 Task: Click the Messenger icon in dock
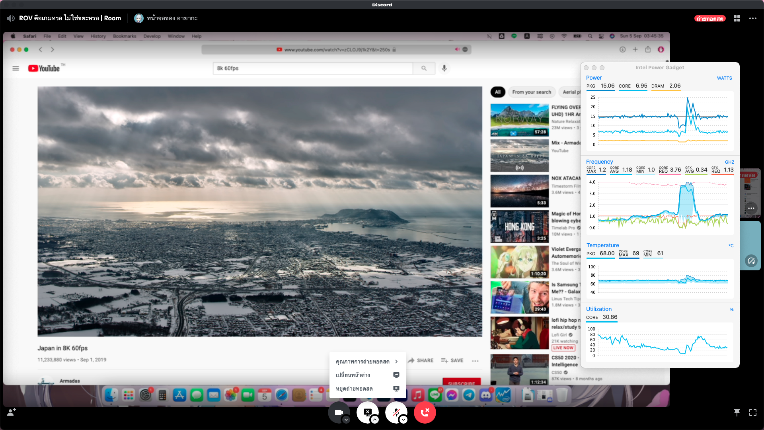pyautogui.click(x=452, y=395)
